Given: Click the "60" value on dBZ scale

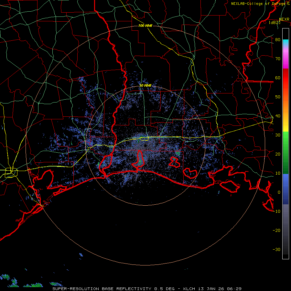Looking at the screenshot, I should pos(278,78).
